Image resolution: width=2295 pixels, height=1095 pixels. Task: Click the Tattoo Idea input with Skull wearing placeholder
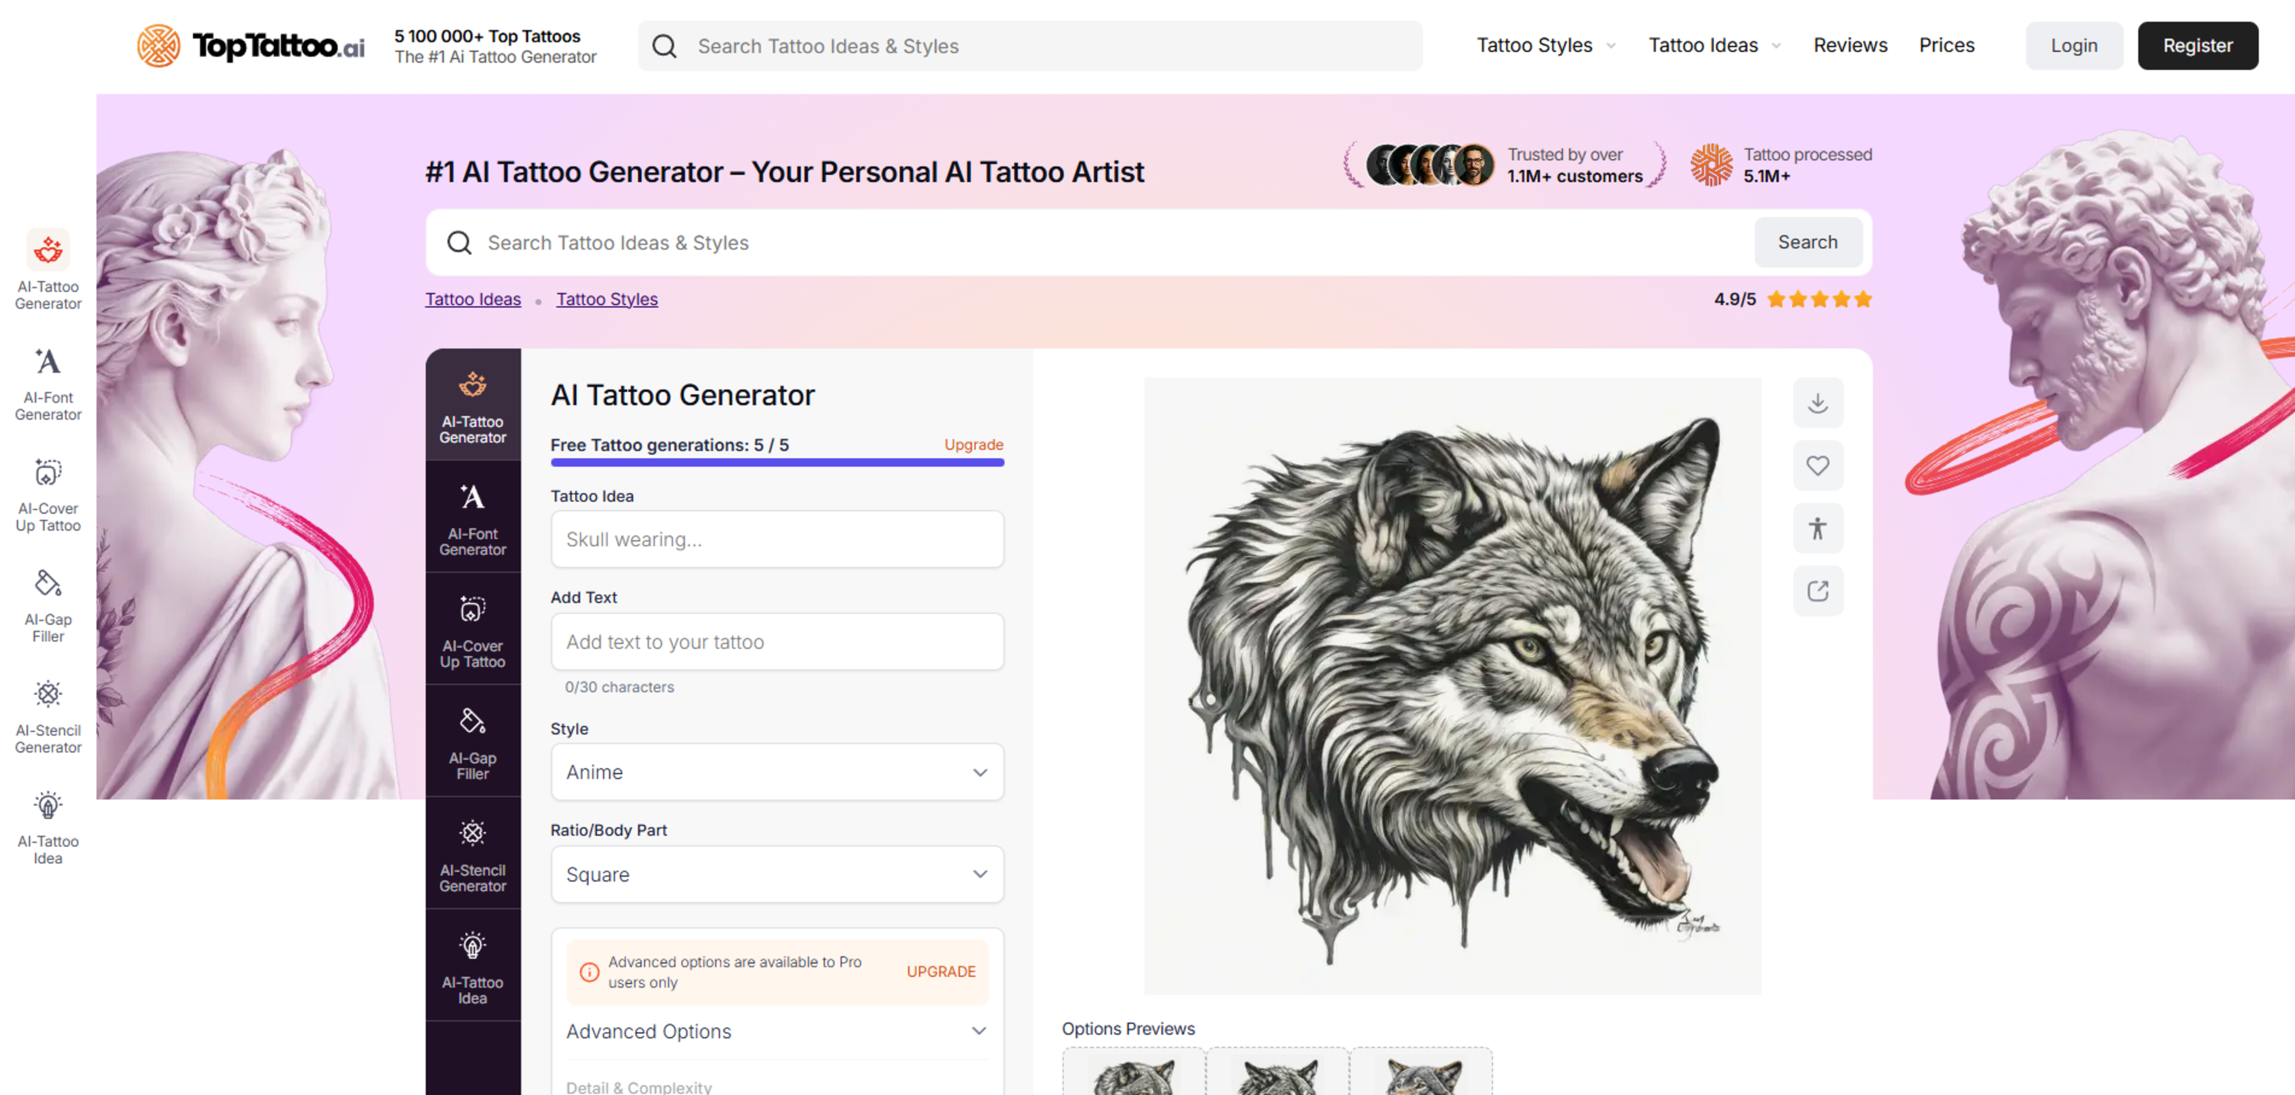click(777, 539)
